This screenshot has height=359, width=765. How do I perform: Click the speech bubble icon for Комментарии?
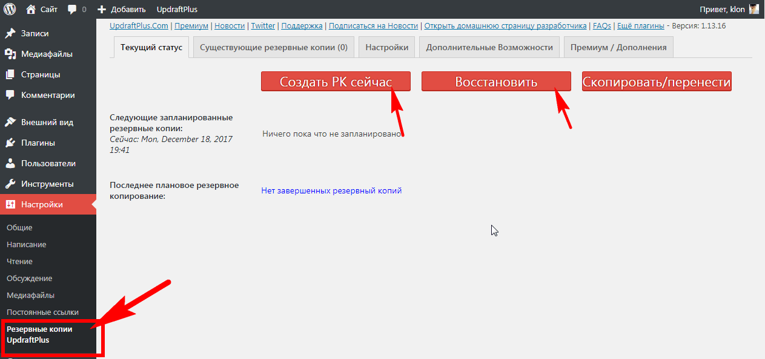[10, 95]
